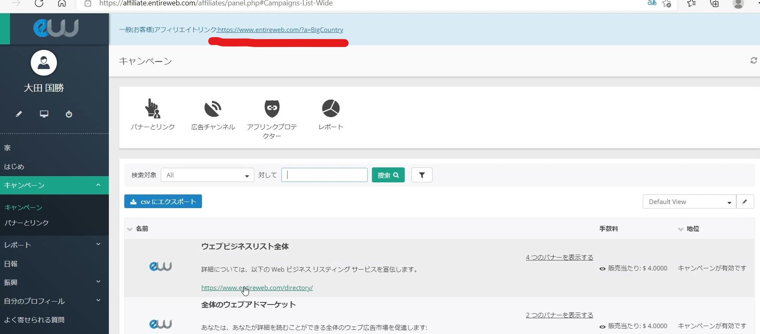This screenshot has height=334, width=760.
Task: Select the バナーとリンク submenu item
Action: (27, 223)
